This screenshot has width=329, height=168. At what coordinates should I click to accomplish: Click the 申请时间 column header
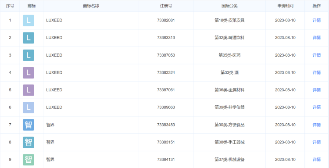(285, 6)
